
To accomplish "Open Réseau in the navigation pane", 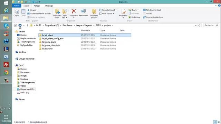I will 20,100.
